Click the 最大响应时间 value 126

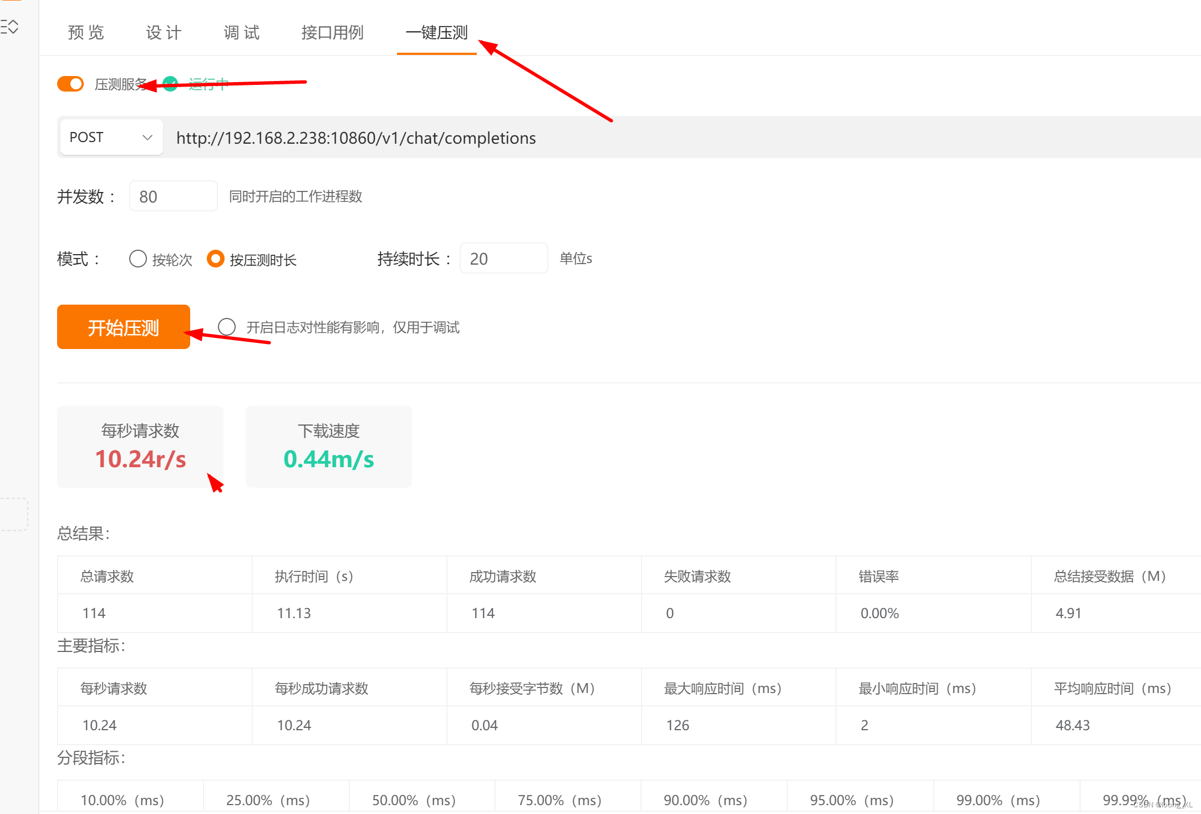[678, 725]
